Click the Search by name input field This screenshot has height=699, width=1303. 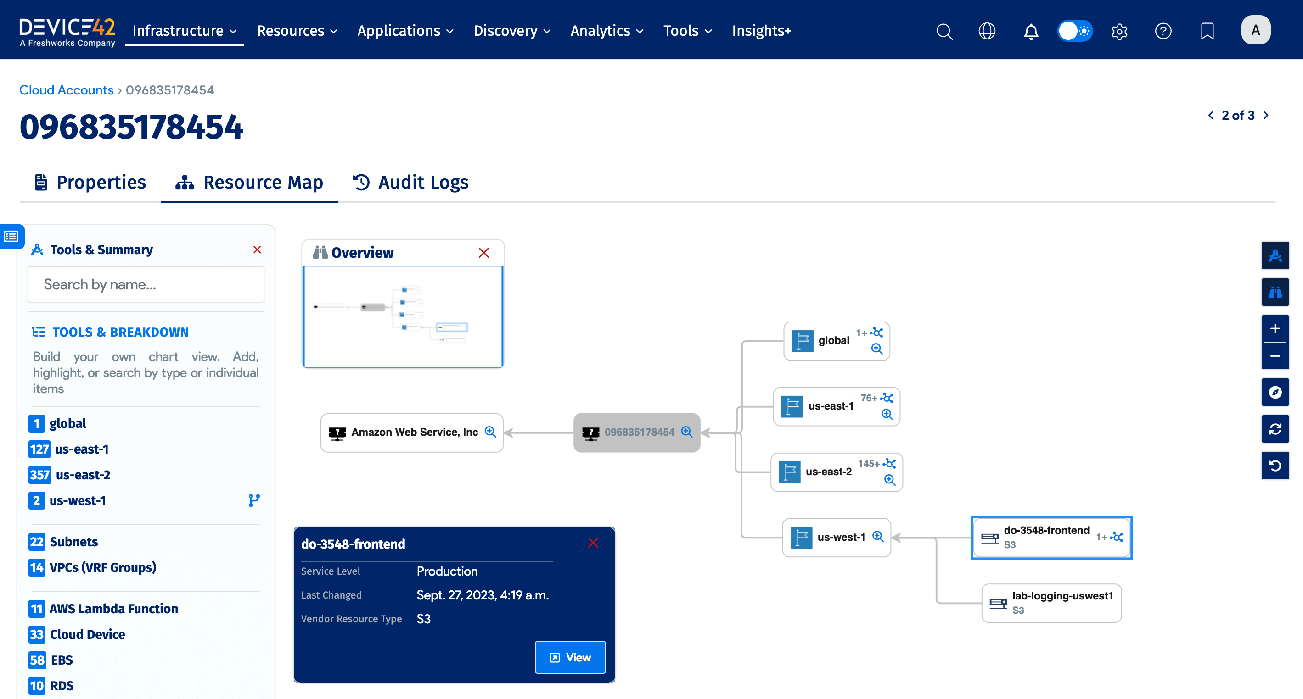tap(146, 284)
